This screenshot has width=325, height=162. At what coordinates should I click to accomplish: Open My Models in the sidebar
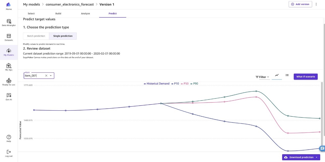[9, 52]
